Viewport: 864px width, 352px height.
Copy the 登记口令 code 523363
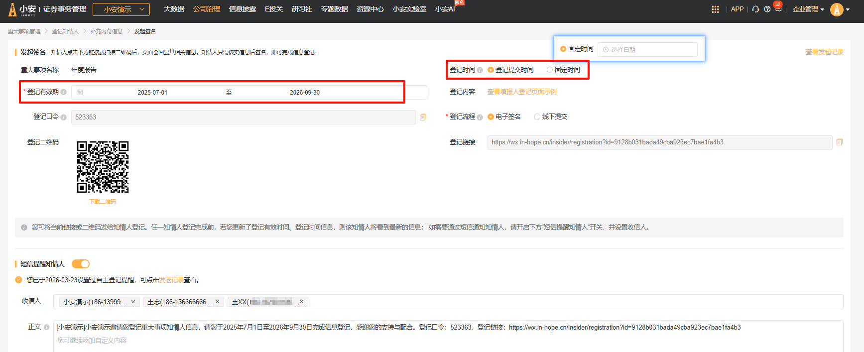423,117
